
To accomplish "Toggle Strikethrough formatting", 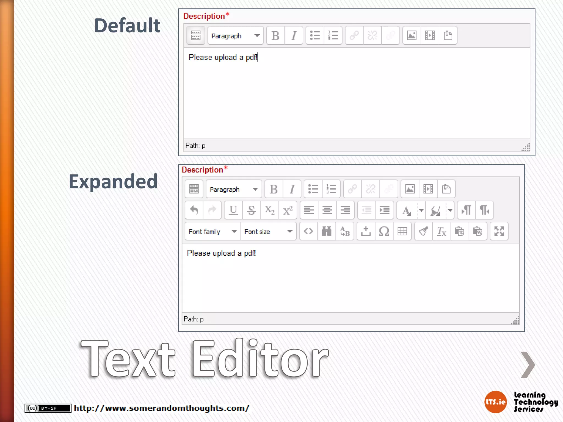I will pos(252,210).
